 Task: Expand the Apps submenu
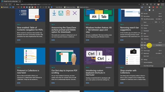tap(152, 33)
